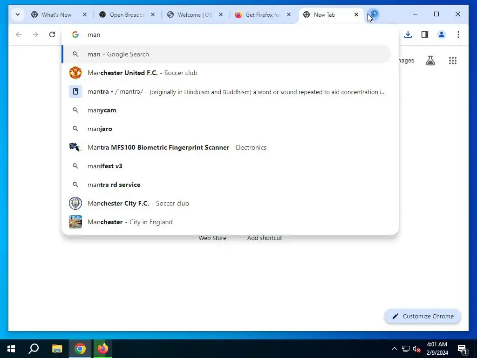Switch to the What's New tab
Image resolution: width=477 pixels, height=358 pixels.
pyautogui.click(x=59, y=14)
